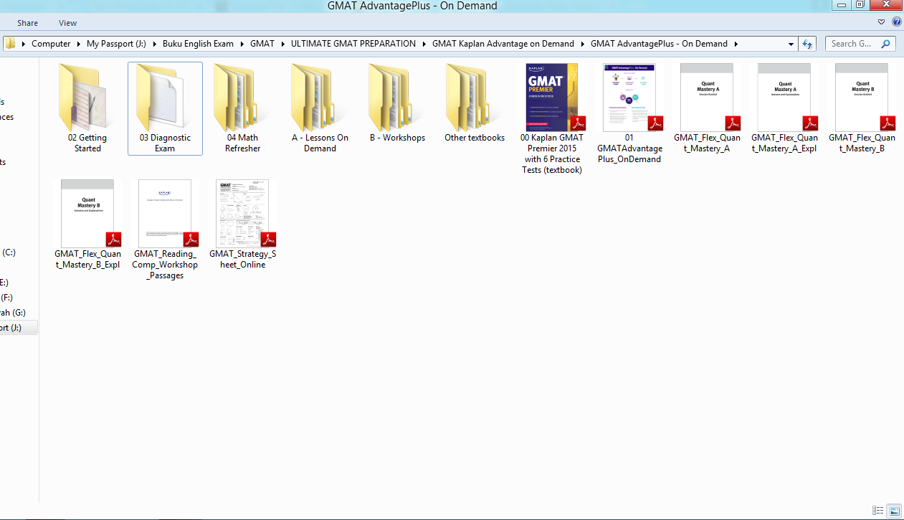Select the Kaplan GMAT Premier 2015 PDF thumbnail
The height and width of the screenshot is (520, 904).
552,97
